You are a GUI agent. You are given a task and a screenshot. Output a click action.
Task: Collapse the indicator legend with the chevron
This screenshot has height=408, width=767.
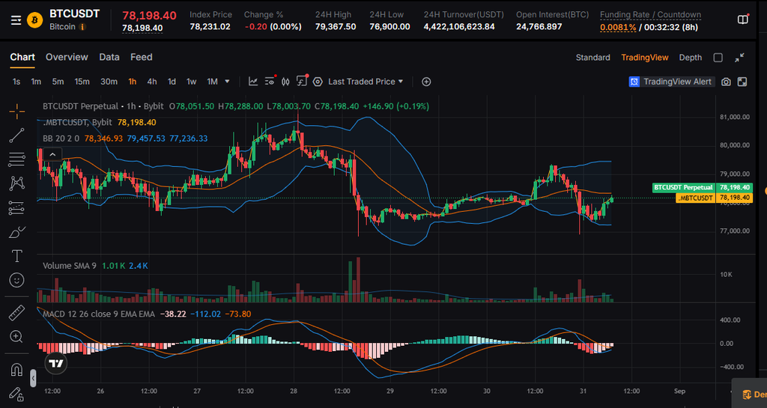[52, 154]
